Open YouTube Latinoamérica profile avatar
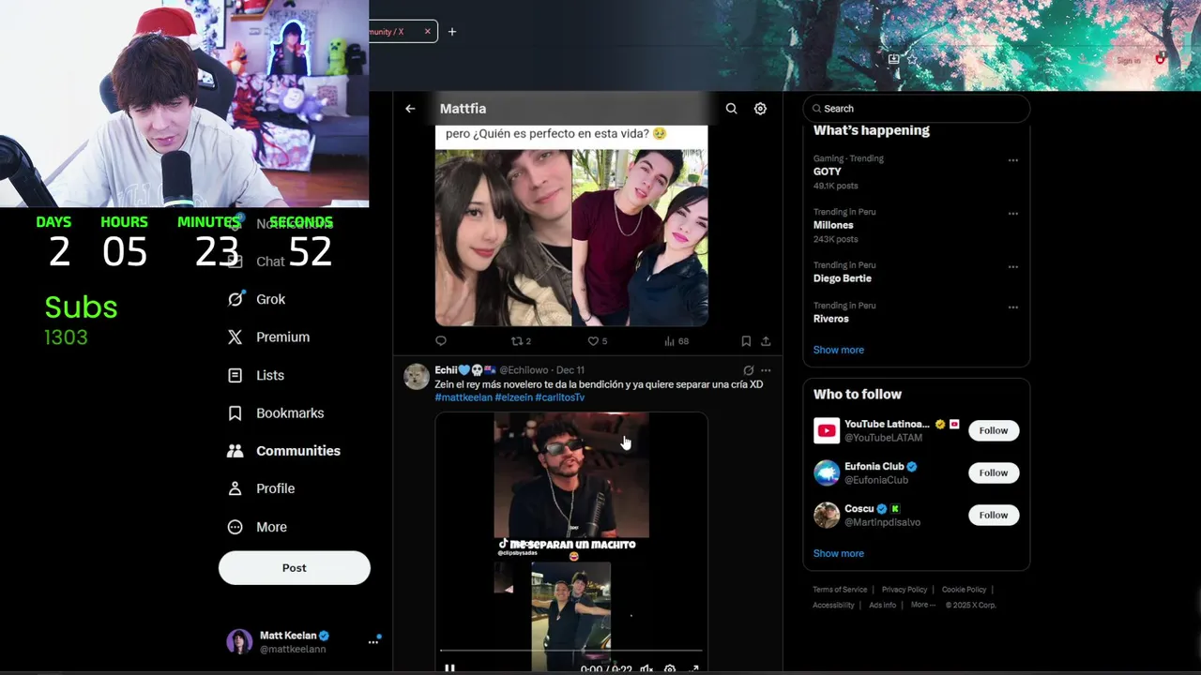Image resolution: width=1201 pixels, height=675 pixels. [x=827, y=430]
